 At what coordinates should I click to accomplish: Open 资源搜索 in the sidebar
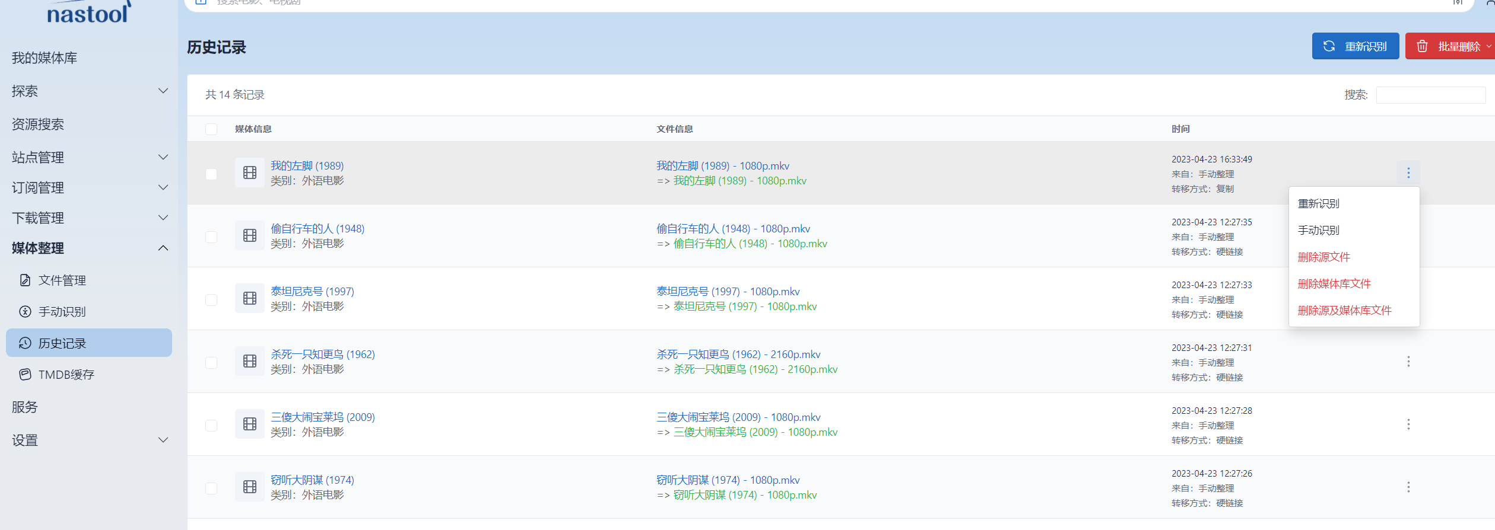point(38,124)
